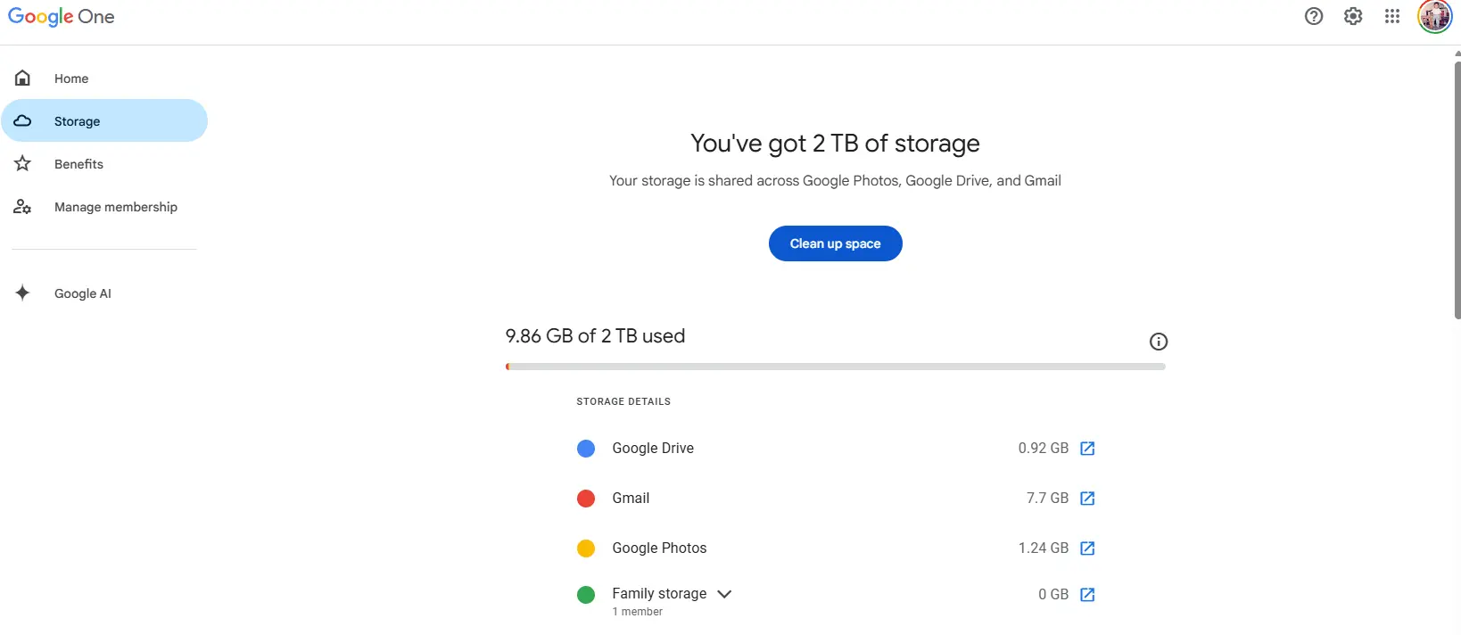Click the 0.92 GB value
Image resolution: width=1461 pixels, height=635 pixels.
[x=1044, y=449]
